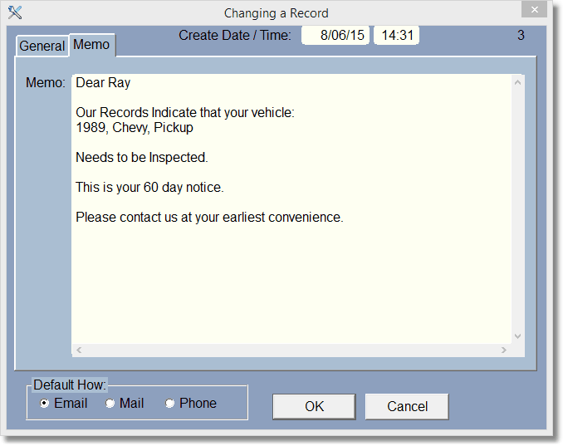Click memo scrollbar down arrow
The image size is (563, 446).
pos(518,336)
